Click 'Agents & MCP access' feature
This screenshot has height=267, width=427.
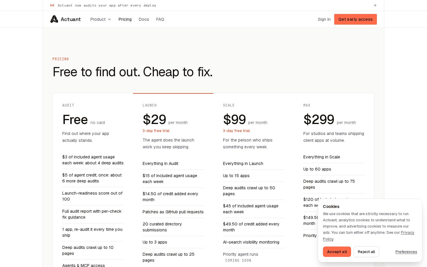tap(84, 265)
